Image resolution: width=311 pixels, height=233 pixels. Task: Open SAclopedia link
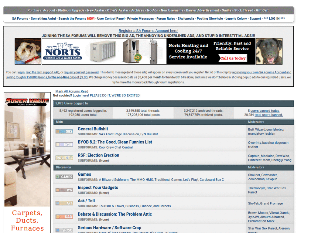[186, 19]
